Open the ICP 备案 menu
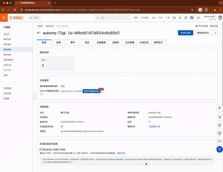The height and width of the screenshot is (172, 223). pos(145,18)
